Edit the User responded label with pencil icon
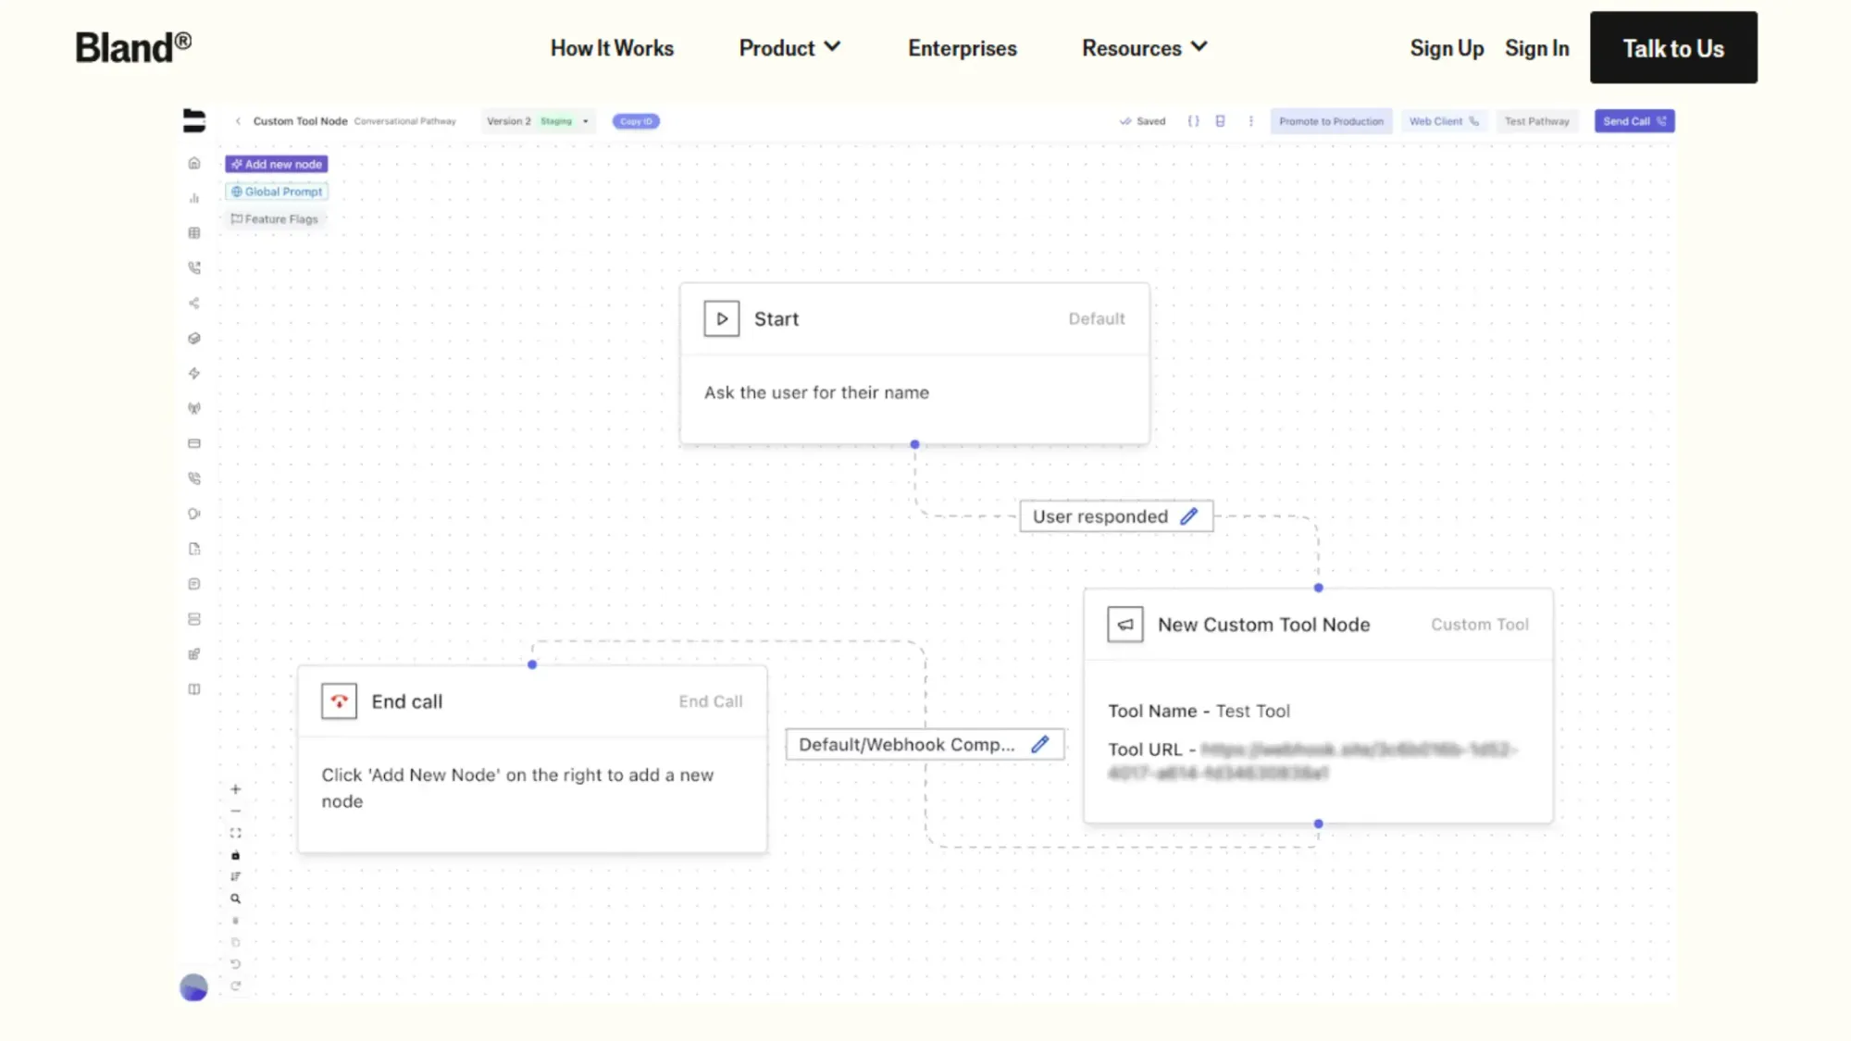This screenshot has height=1041, width=1851. tap(1189, 516)
